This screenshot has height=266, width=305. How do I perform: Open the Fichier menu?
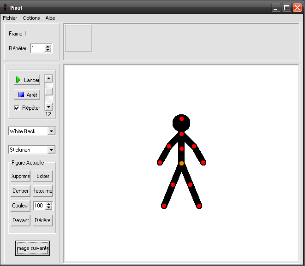10,18
